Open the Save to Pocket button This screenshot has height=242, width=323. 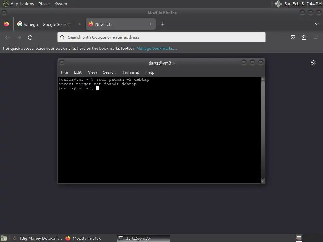[x=292, y=37]
